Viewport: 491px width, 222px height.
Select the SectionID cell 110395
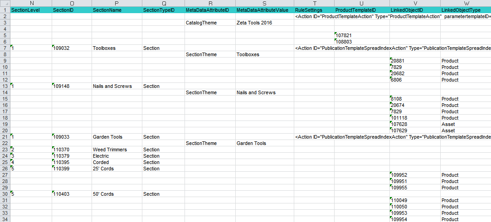[x=72, y=162]
